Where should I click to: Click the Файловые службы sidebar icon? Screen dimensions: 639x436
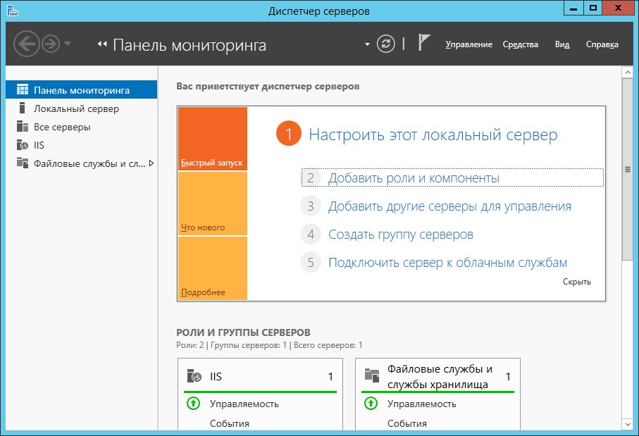(x=23, y=163)
